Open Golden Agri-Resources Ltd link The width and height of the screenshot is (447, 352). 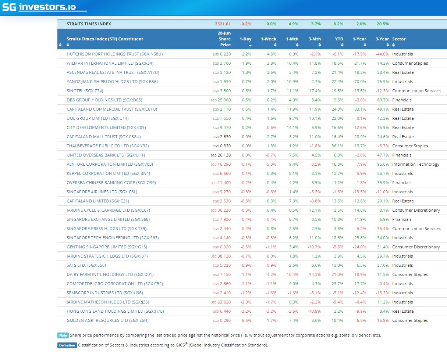(107, 320)
